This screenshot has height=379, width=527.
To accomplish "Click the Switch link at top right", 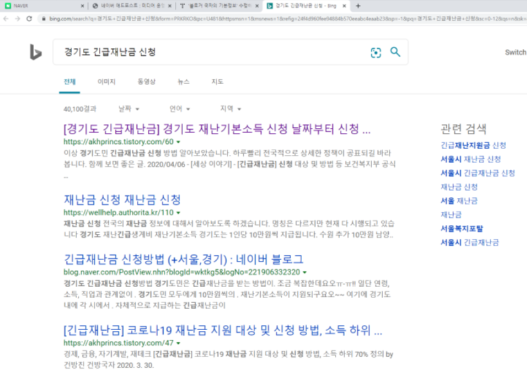I will 515,53.
